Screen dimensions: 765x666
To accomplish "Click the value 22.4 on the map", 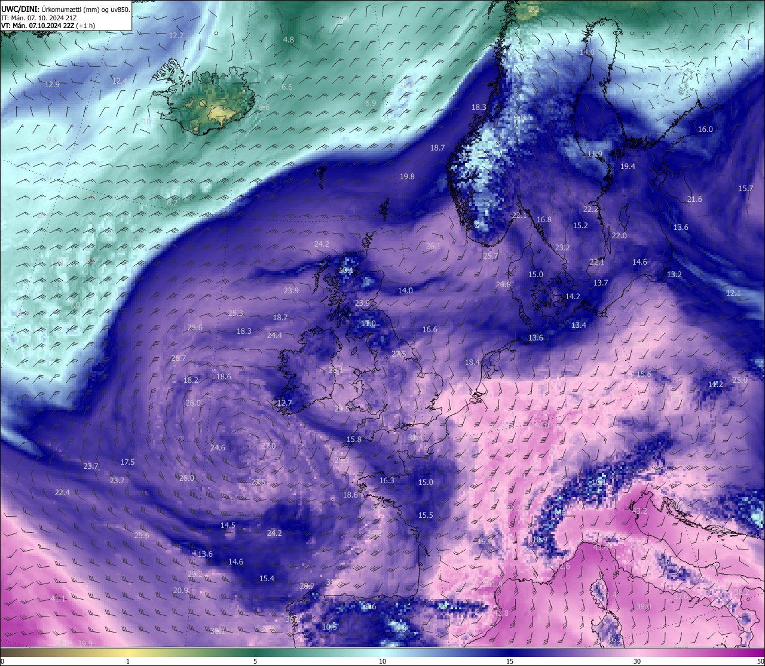I will pyautogui.click(x=62, y=493).
